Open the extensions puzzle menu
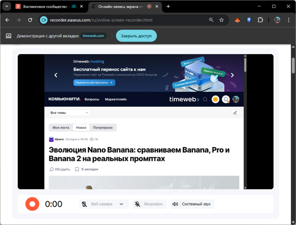Image resolution: width=296 pixels, height=225 pixels. pyautogui.click(x=260, y=20)
